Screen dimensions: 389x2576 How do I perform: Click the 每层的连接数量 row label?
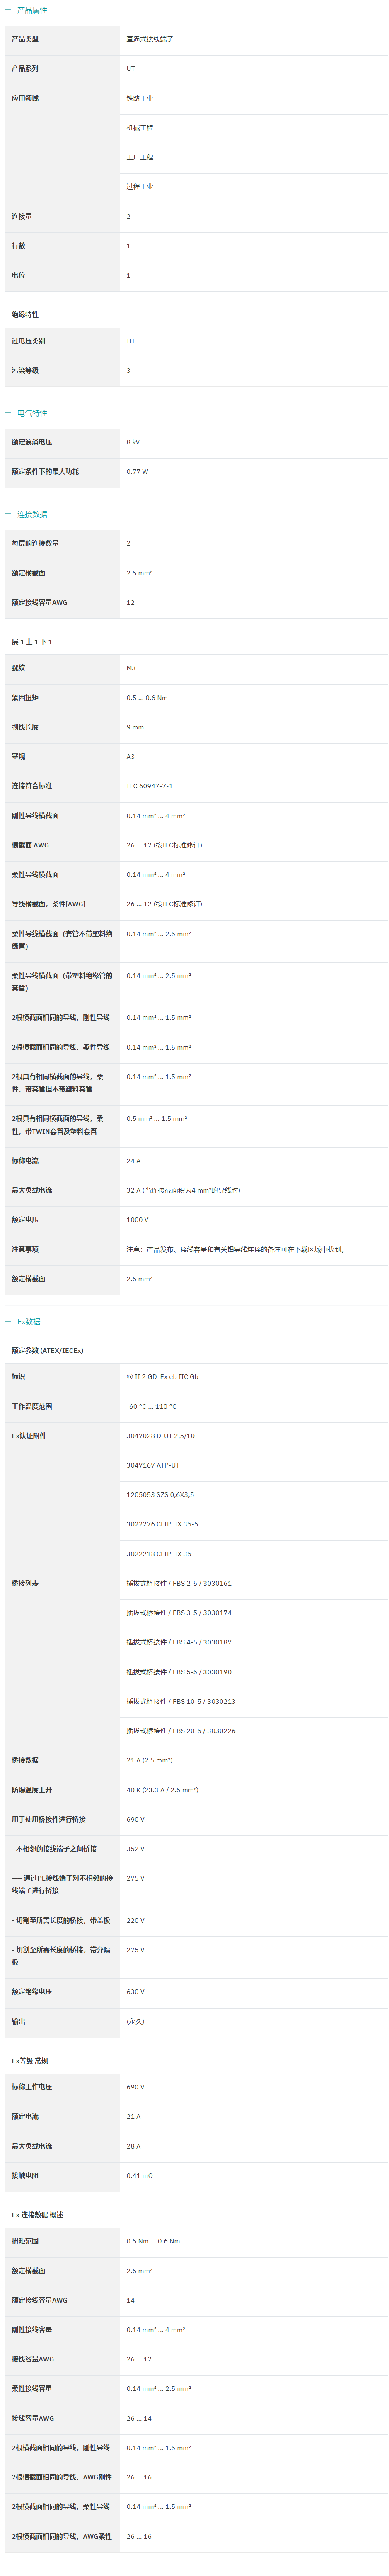35,543
